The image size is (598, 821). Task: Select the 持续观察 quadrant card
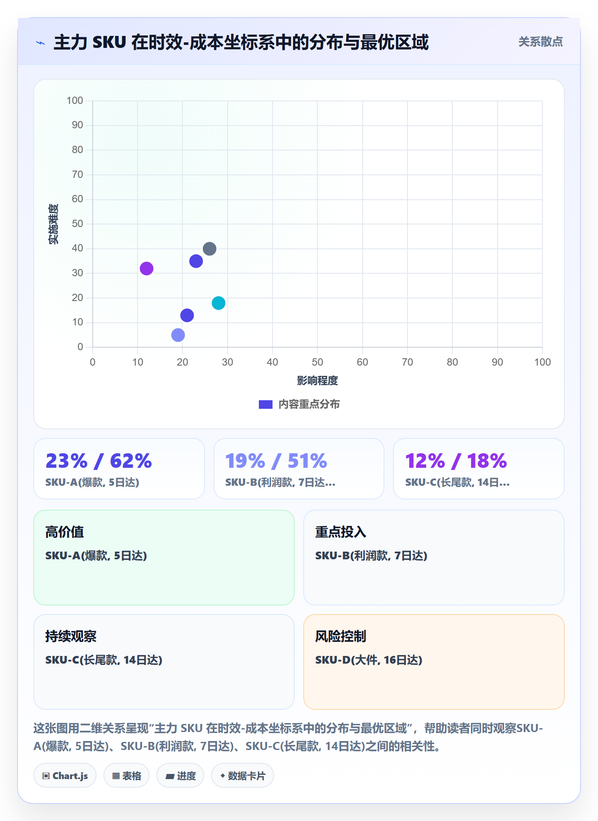[164, 662]
